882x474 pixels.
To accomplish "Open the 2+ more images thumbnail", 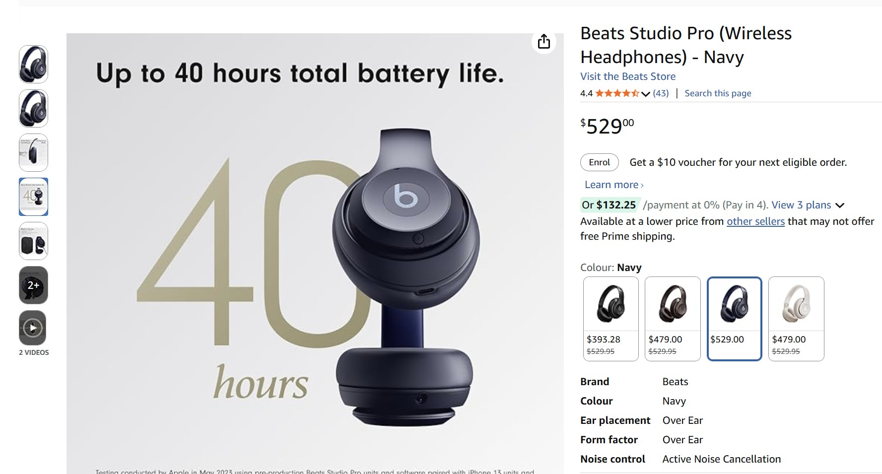I will tap(33, 285).
